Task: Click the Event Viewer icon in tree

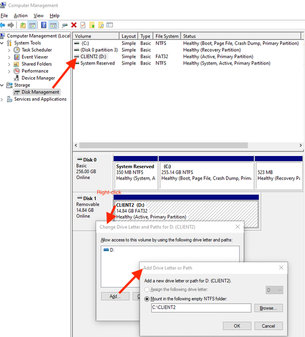Action: [x=17, y=57]
